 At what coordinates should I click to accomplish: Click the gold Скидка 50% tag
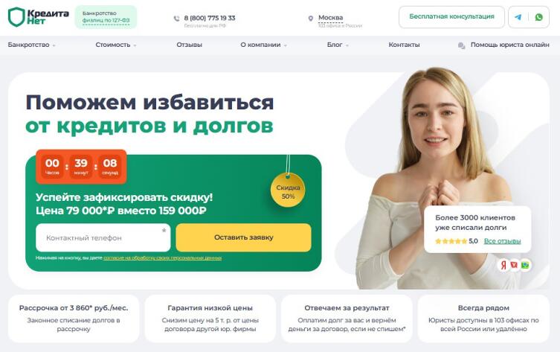coord(288,190)
